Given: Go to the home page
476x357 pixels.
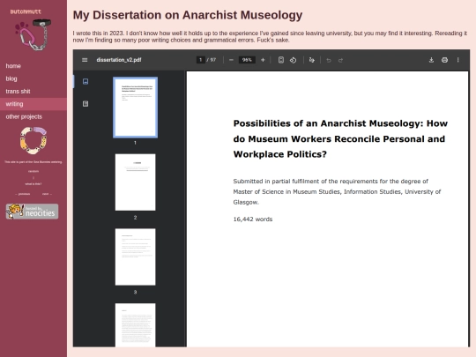Looking at the screenshot, I should click(13, 66).
